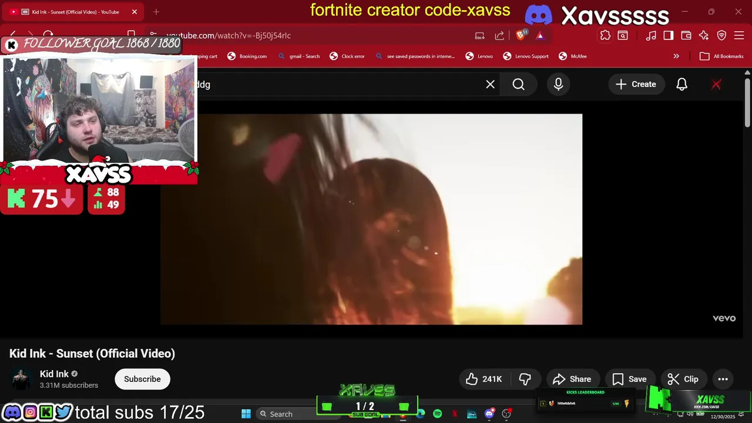Click the YouTube search magnifier button
752x423 pixels.
518,85
